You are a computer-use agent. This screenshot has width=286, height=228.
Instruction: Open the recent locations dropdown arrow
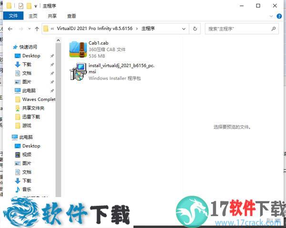click(30, 29)
